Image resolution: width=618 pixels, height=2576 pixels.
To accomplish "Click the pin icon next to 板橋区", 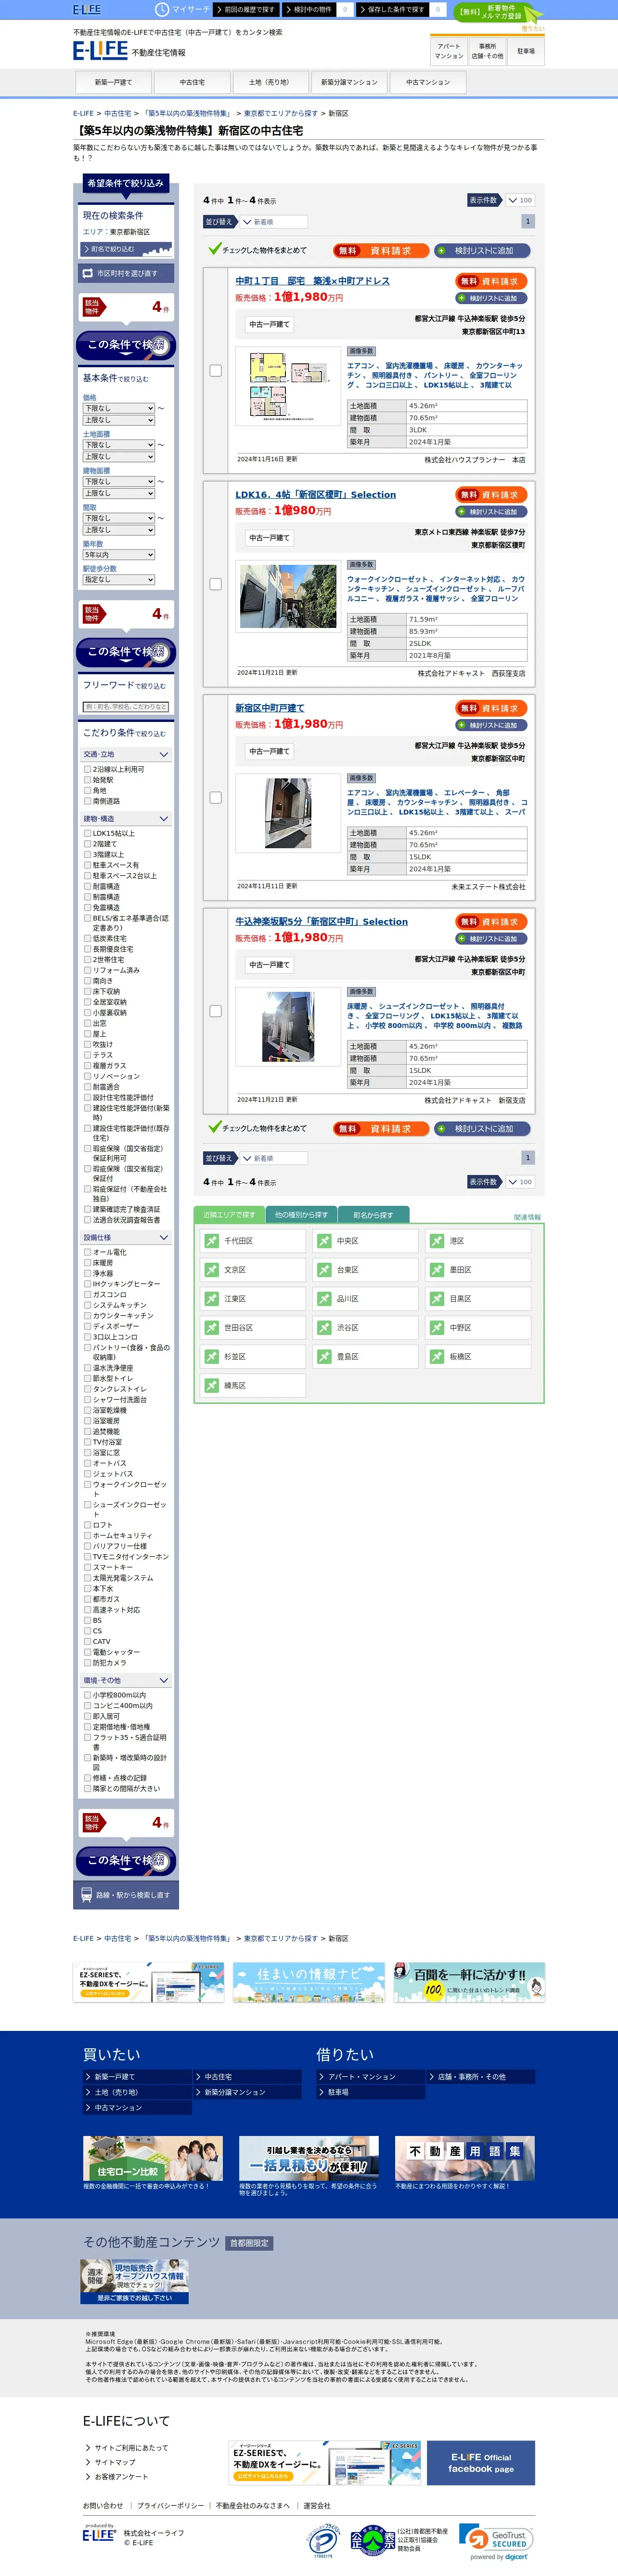I will click(438, 1357).
